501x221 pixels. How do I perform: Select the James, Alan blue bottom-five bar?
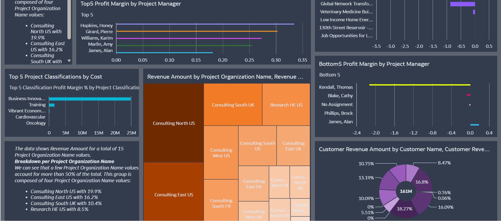click(x=474, y=125)
